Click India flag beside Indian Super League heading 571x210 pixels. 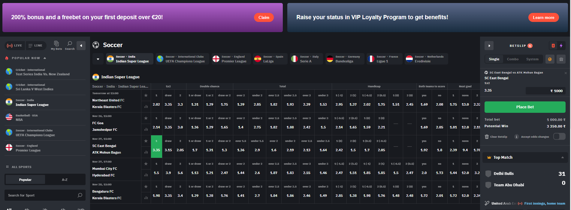[96, 77]
